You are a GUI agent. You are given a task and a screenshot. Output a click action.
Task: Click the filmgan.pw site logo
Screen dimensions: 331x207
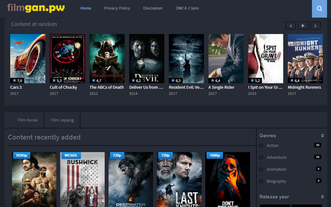(36, 8)
